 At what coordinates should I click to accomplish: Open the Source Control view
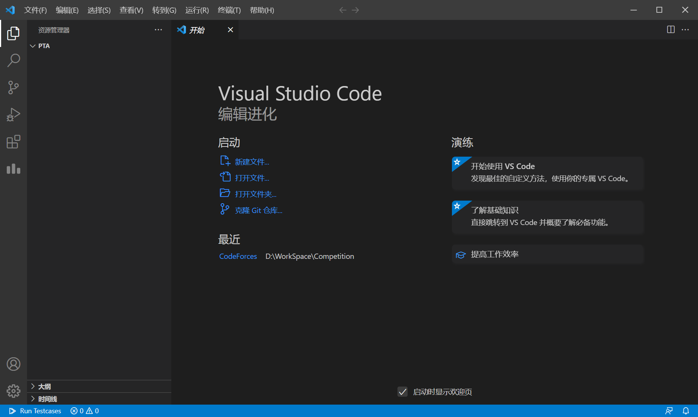14,88
